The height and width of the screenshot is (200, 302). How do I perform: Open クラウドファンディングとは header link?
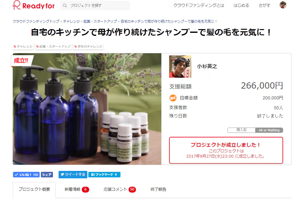tap(199, 5)
